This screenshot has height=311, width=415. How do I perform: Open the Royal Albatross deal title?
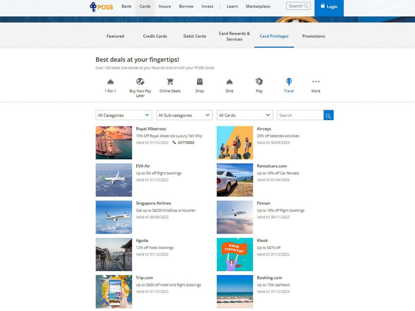click(x=151, y=129)
